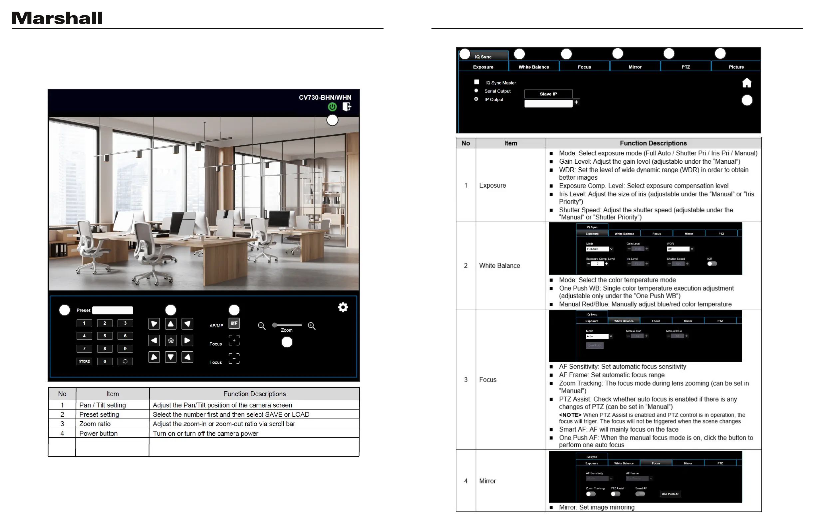Click the One Push AF button
Viewport: 815px width, 527px height.
click(x=670, y=494)
